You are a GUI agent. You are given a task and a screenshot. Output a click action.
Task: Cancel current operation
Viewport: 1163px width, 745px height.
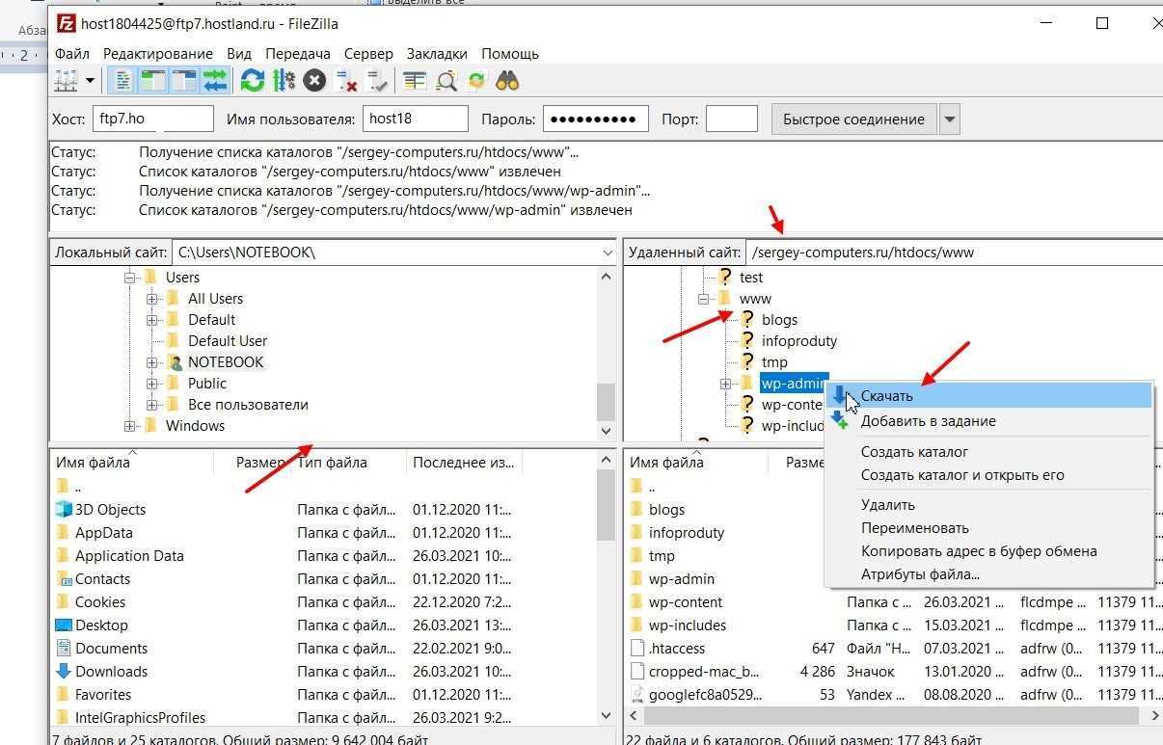point(314,81)
